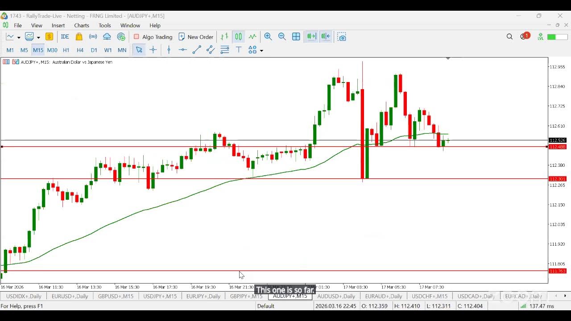
Task: Draw a horizontal line
Action: 183,50
